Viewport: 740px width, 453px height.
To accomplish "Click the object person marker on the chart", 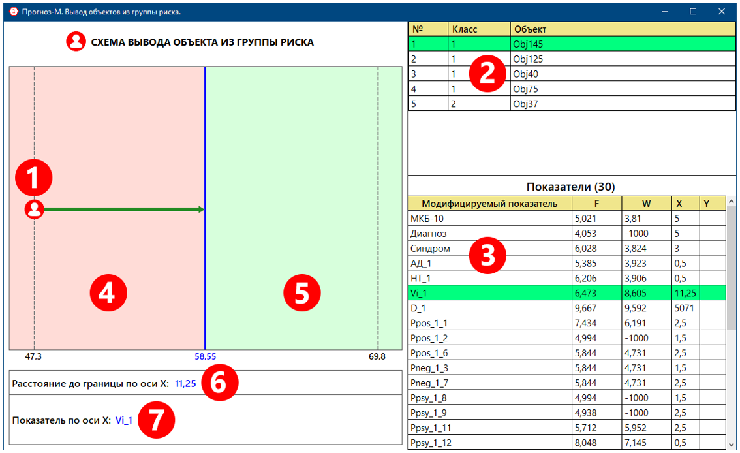I will 35,210.
